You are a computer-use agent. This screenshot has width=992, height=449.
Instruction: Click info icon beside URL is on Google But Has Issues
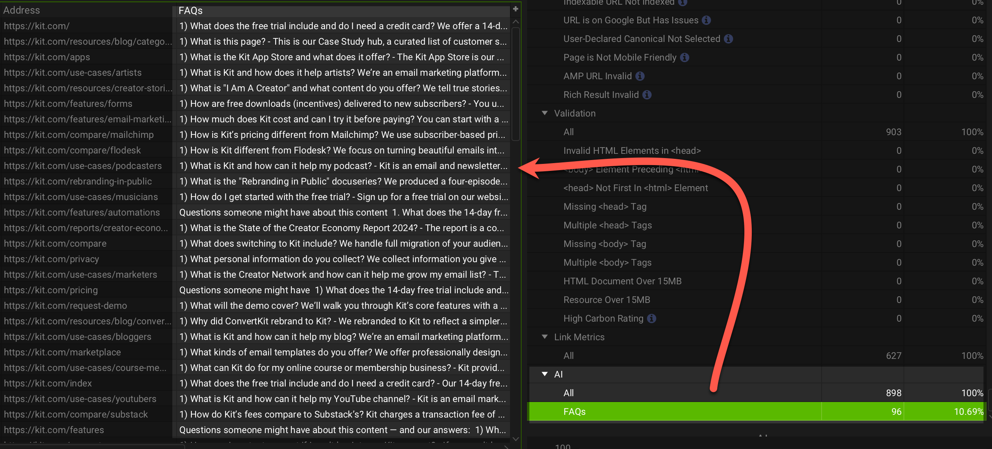coord(706,20)
